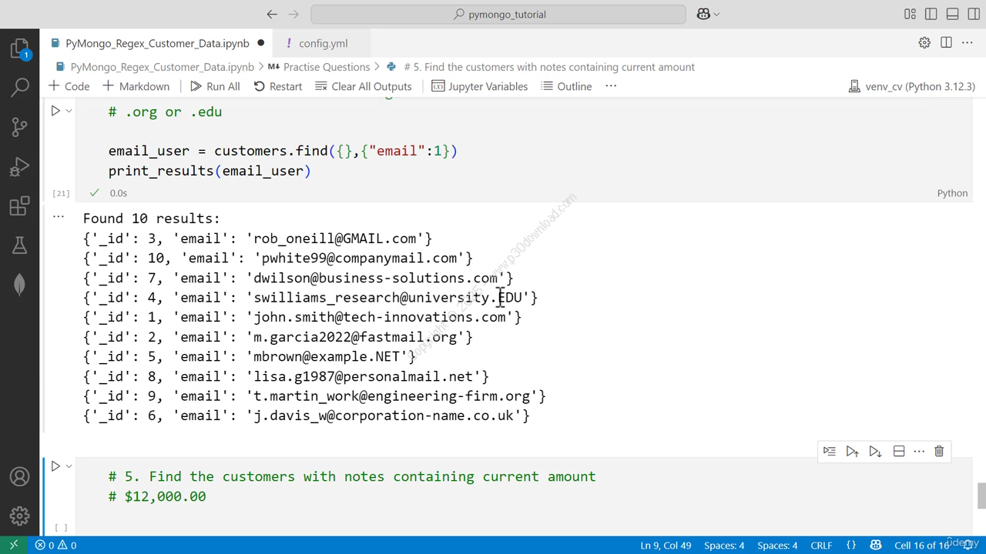
Task: Click Cell 16 of 16 status item
Action: tap(921, 545)
